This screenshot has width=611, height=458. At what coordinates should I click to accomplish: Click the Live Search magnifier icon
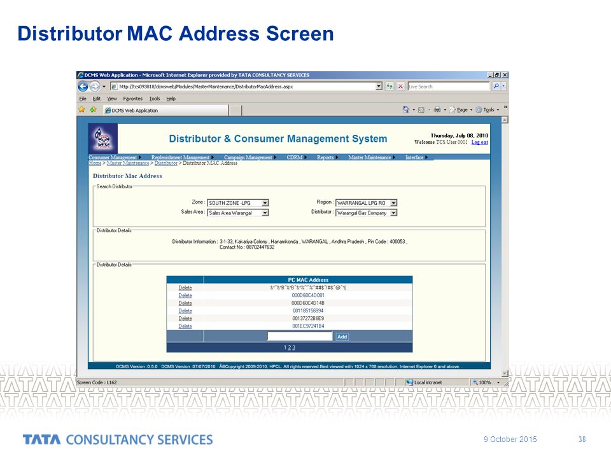(x=496, y=87)
